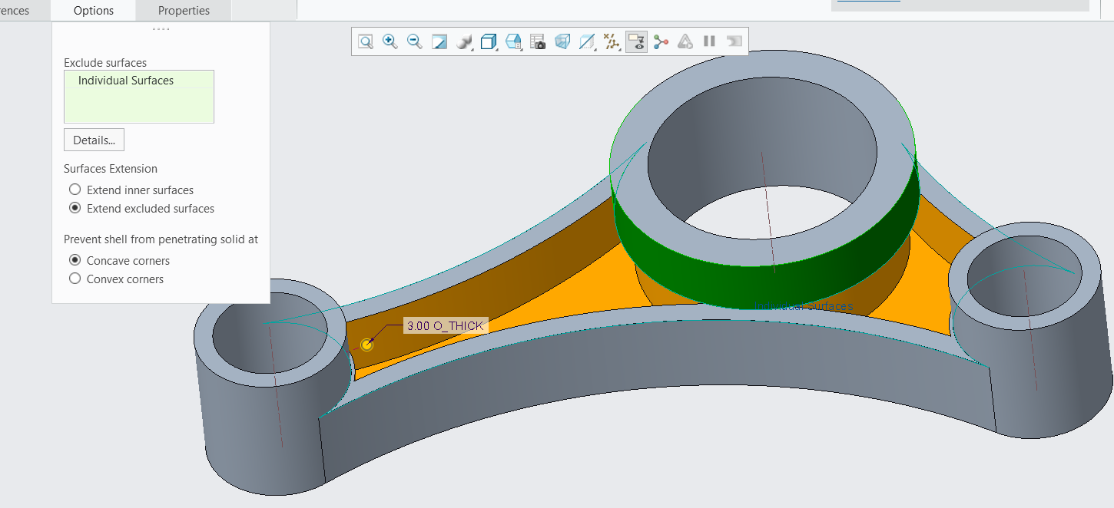This screenshot has width=1114, height=508.
Task: Open the section tool dropdown arrow
Action: point(595,48)
